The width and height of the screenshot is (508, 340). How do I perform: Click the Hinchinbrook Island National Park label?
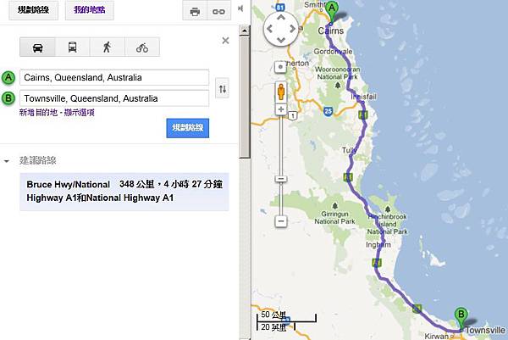coord(388,224)
